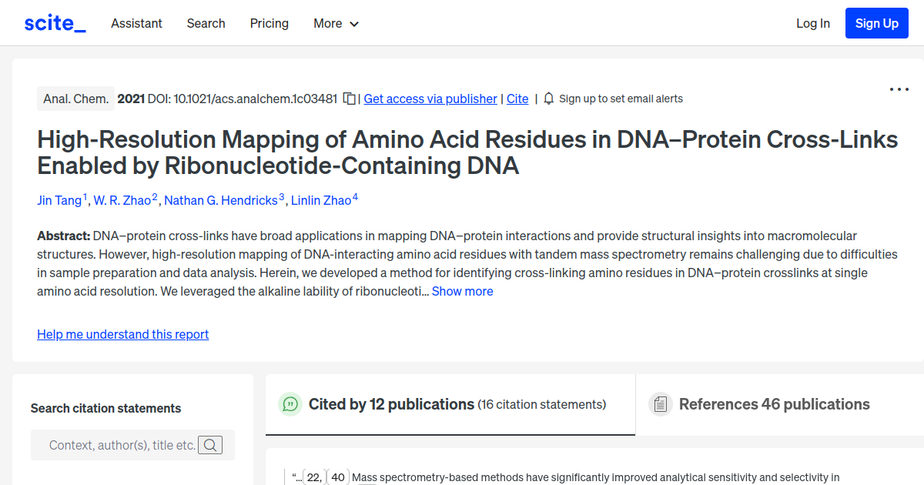924x485 pixels.
Task: Click Help me understand this report
Action: pos(122,334)
